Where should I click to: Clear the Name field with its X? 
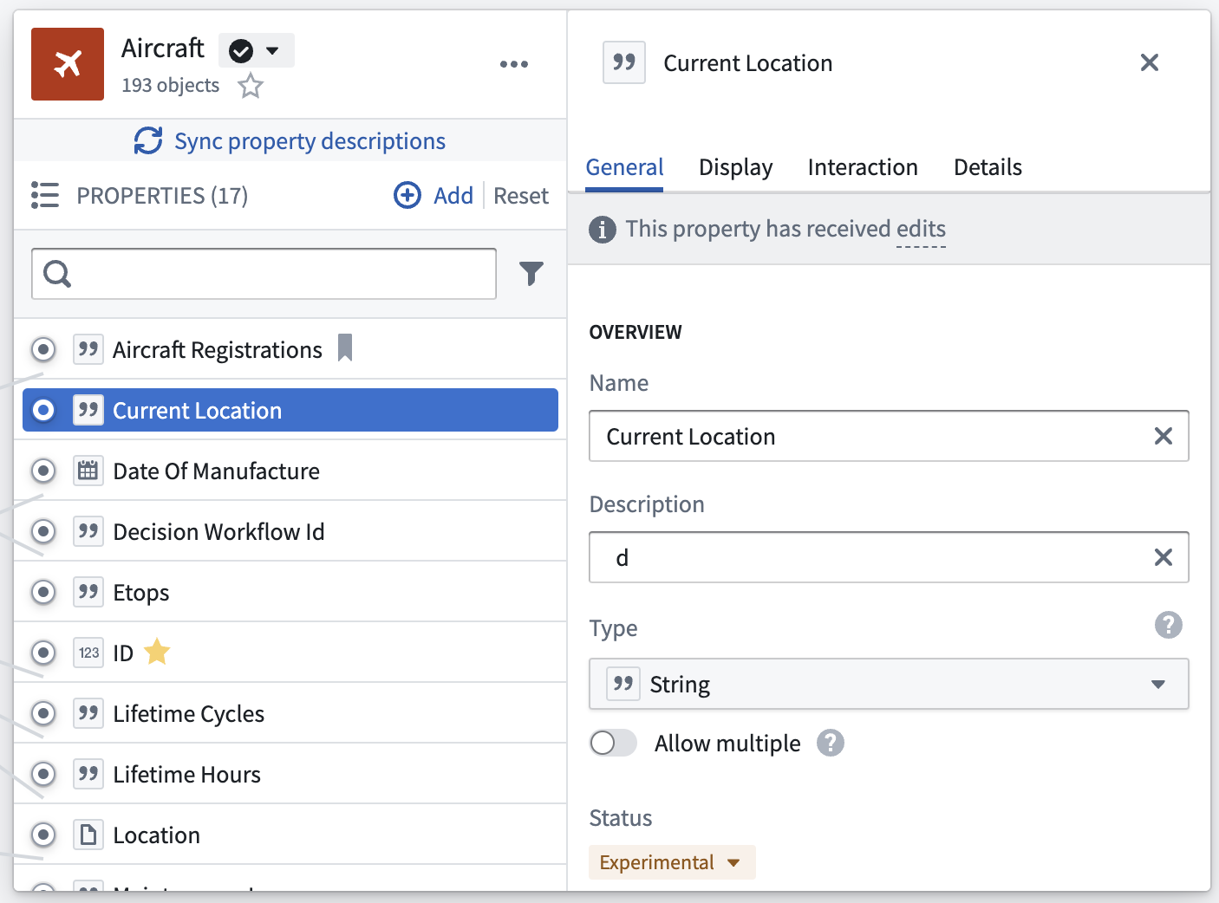tap(1164, 436)
